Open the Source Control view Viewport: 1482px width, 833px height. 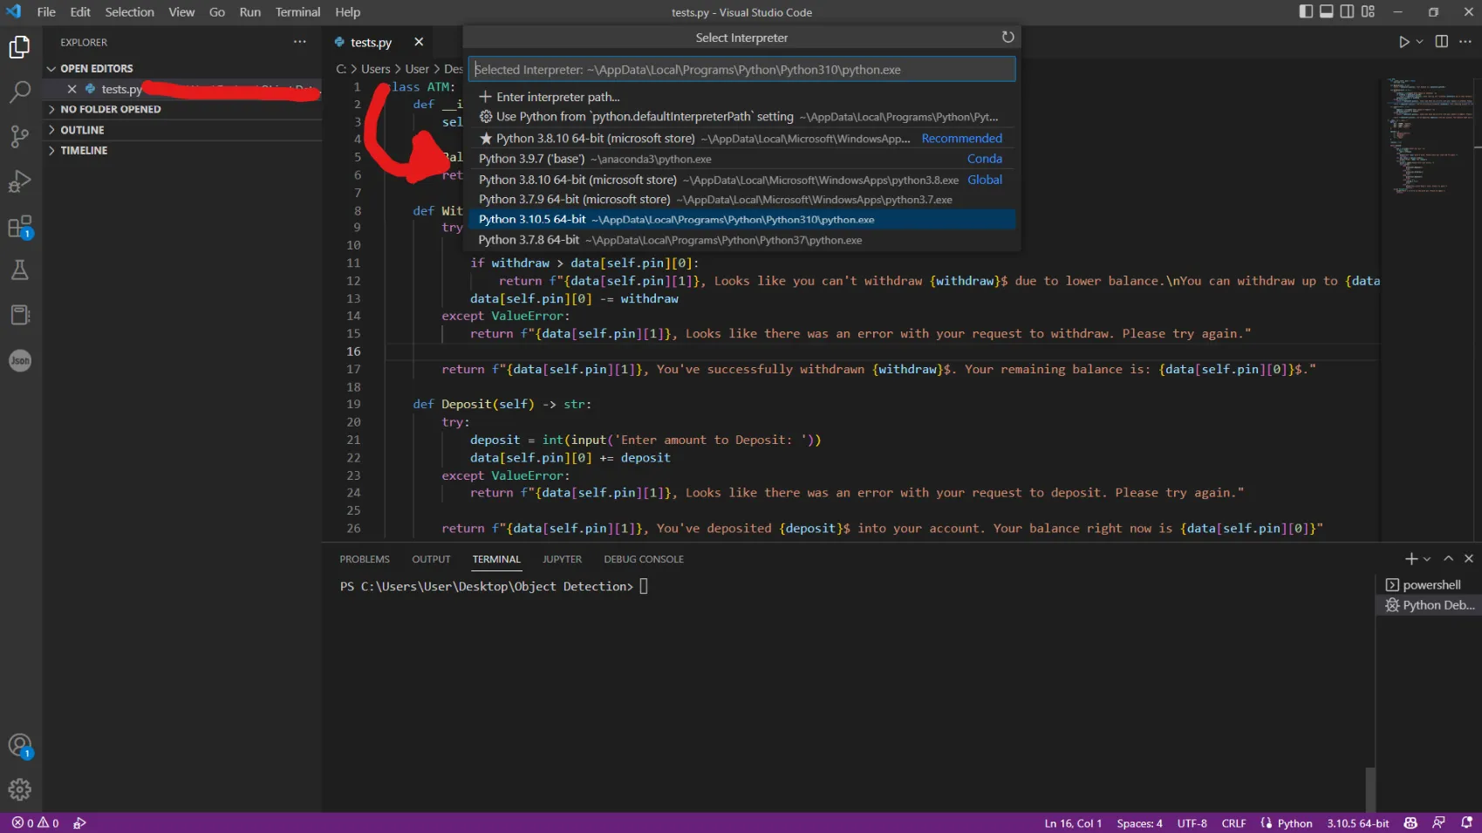click(x=19, y=136)
